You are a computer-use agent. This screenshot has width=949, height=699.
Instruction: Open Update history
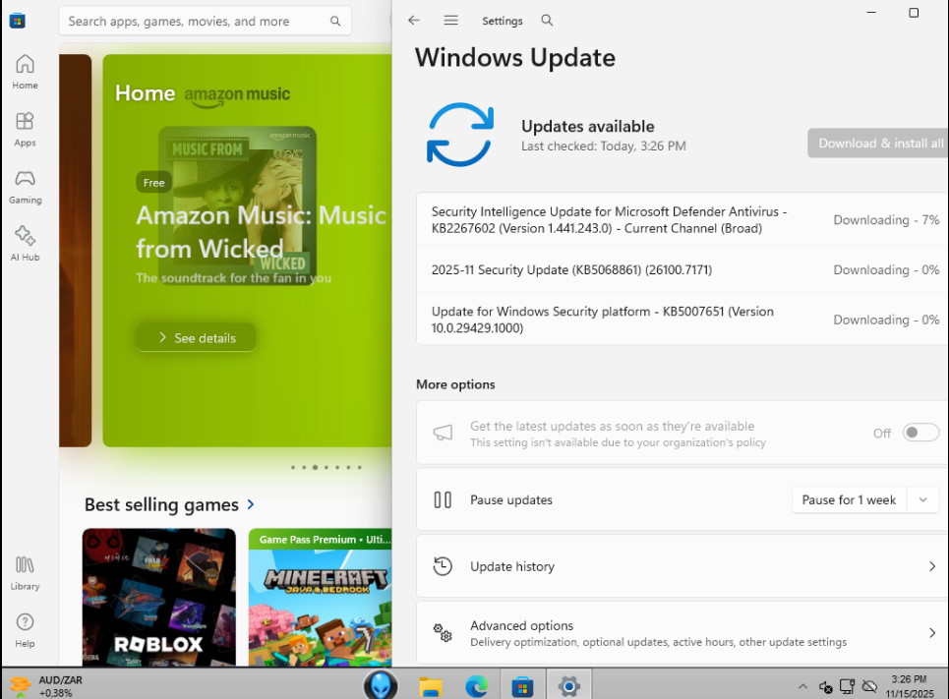click(x=682, y=566)
